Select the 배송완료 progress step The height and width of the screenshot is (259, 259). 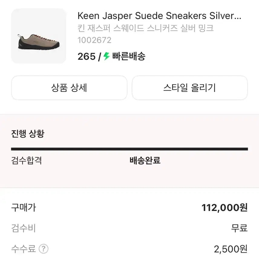[145, 160]
